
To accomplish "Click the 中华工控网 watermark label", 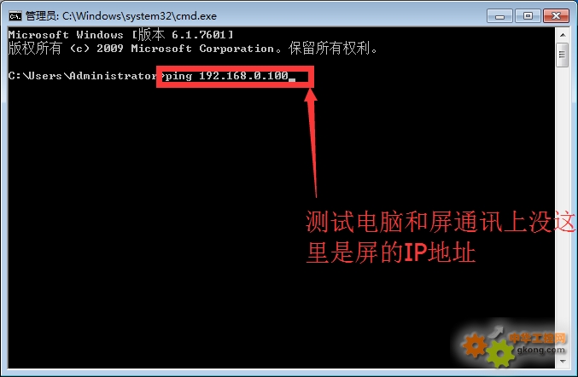I will point(538,338).
